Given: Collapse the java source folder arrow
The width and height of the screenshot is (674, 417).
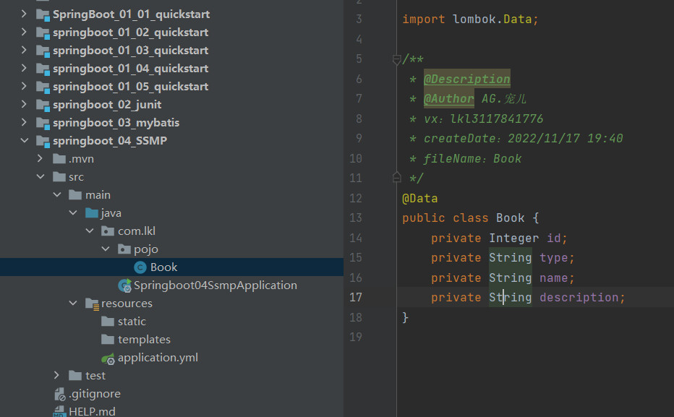Looking at the screenshot, I should click(x=73, y=212).
